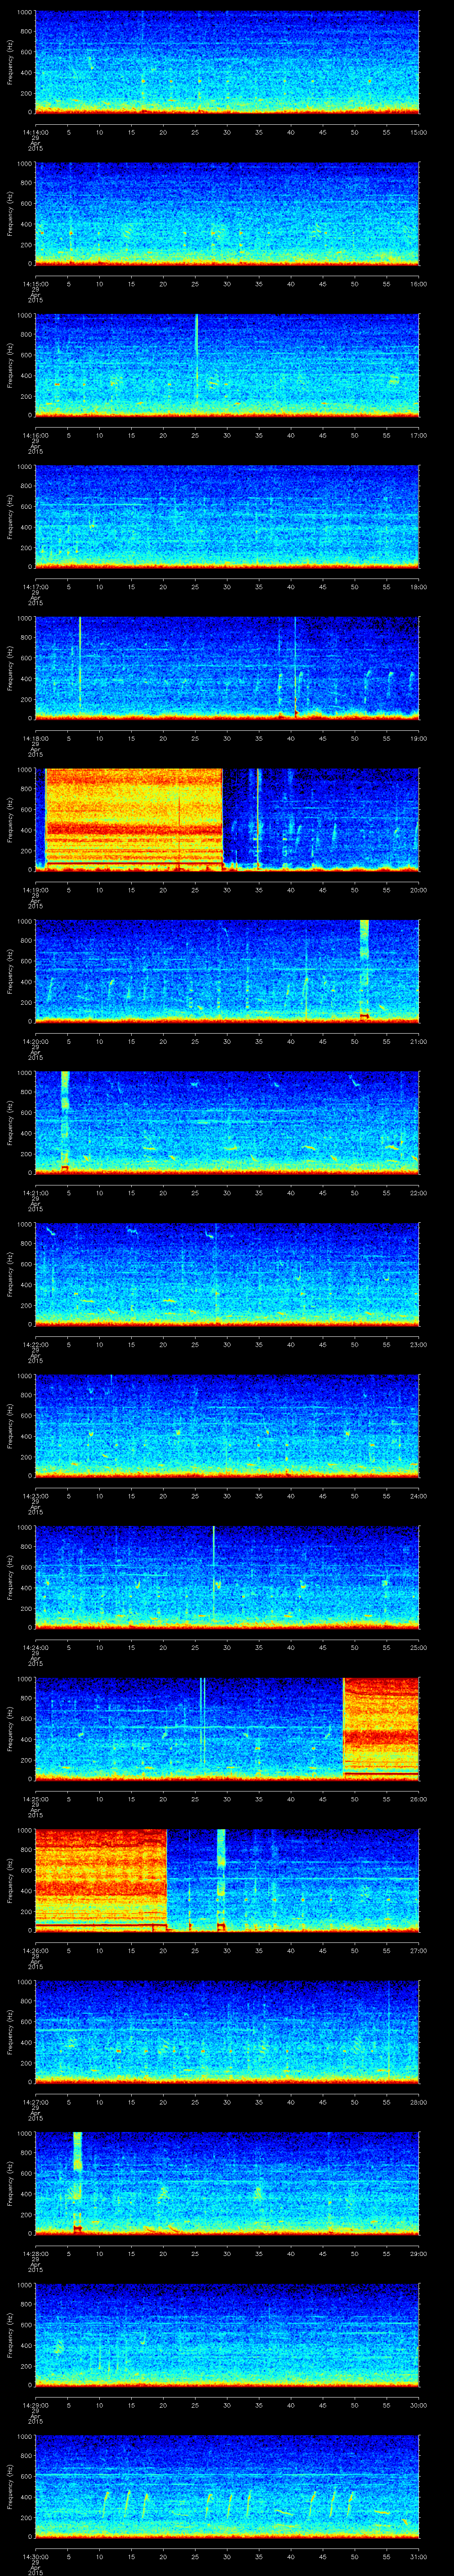The width and height of the screenshot is (454, 2576).
Task: Click the 14:21:00 start time label
Action: (x=35, y=1192)
